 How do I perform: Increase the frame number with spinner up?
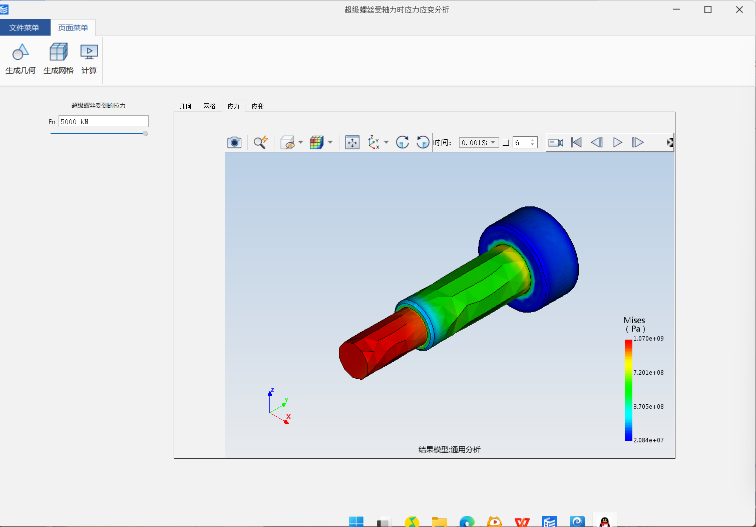pos(533,140)
